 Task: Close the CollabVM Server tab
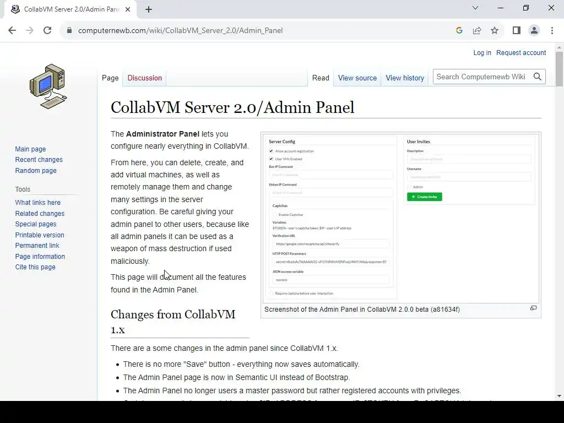(x=128, y=10)
